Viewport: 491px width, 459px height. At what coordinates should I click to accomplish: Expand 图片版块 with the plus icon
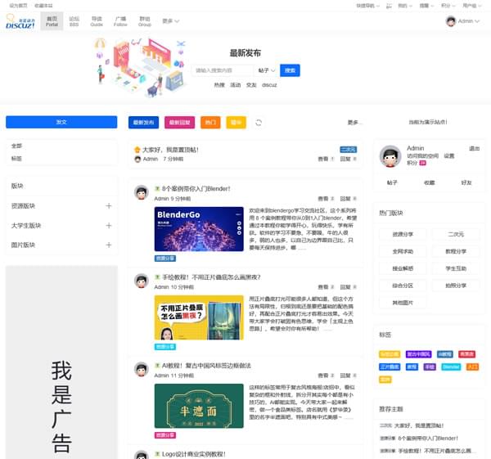click(x=109, y=245)
